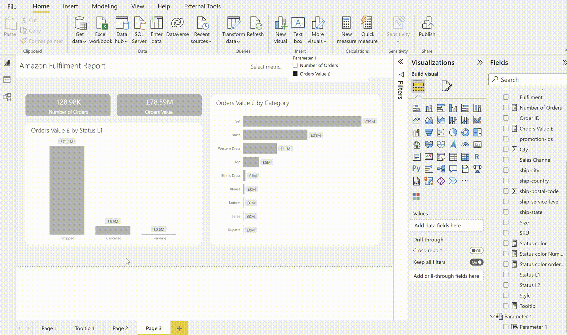Select the Power Apps visual icon

click(441, 181)
